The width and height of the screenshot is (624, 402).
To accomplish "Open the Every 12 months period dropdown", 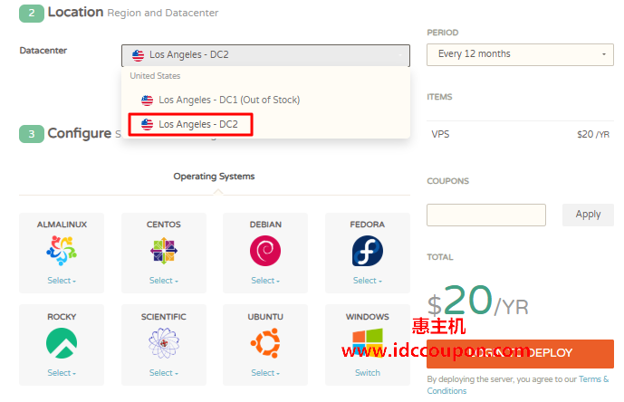I will pyautogui.click(x=520, y=54).
